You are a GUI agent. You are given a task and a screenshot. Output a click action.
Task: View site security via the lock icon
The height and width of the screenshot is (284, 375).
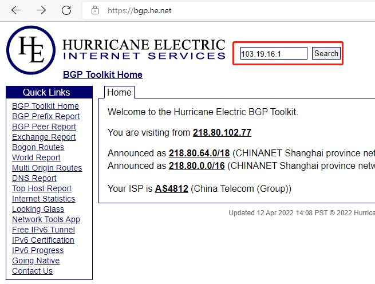95,10
